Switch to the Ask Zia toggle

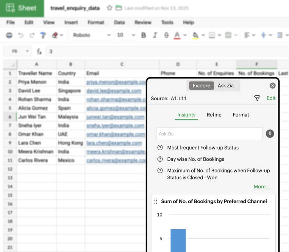[226, 86]
